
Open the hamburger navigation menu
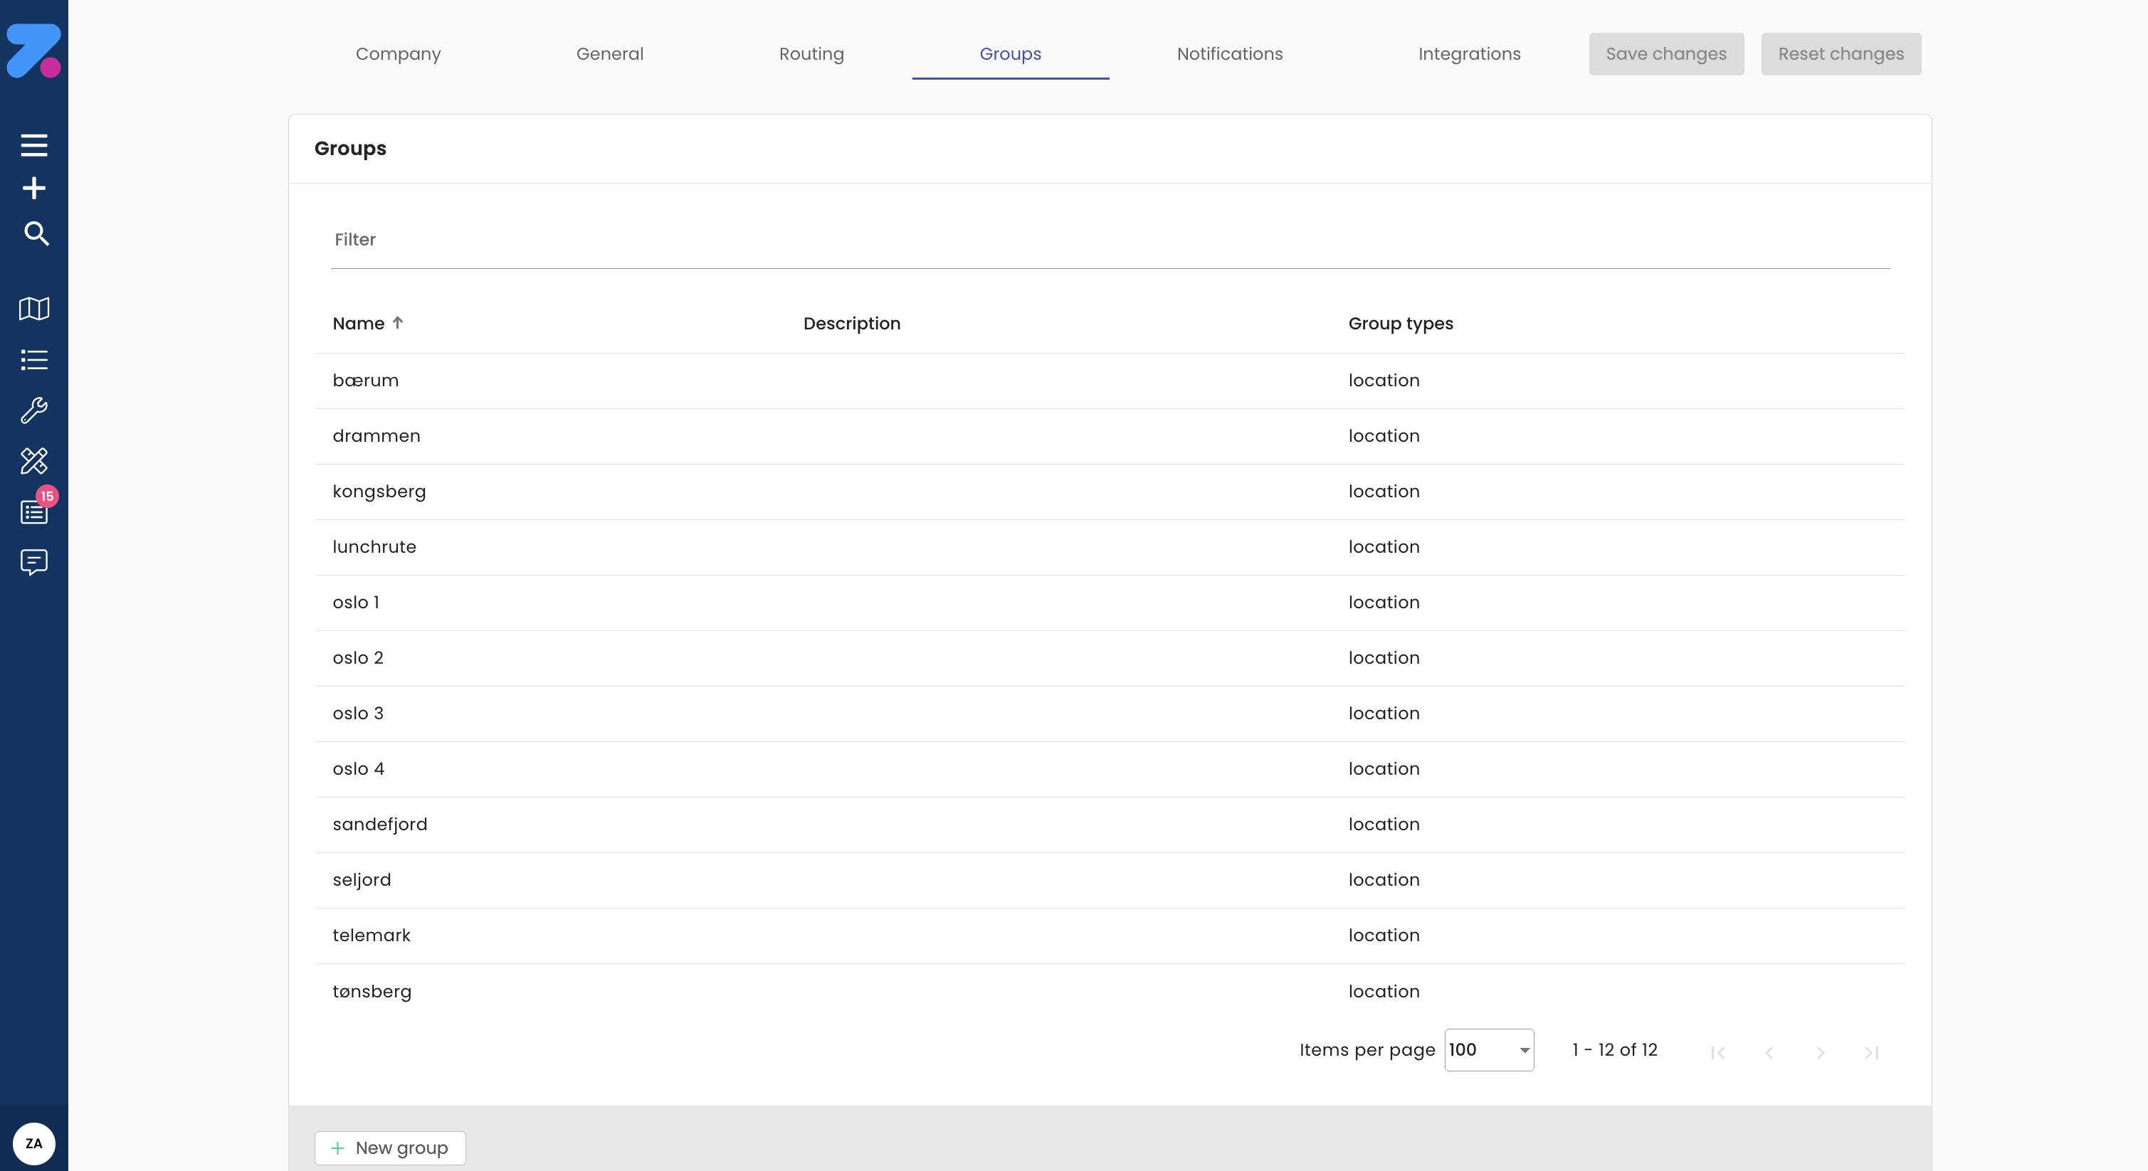(34, 144)
